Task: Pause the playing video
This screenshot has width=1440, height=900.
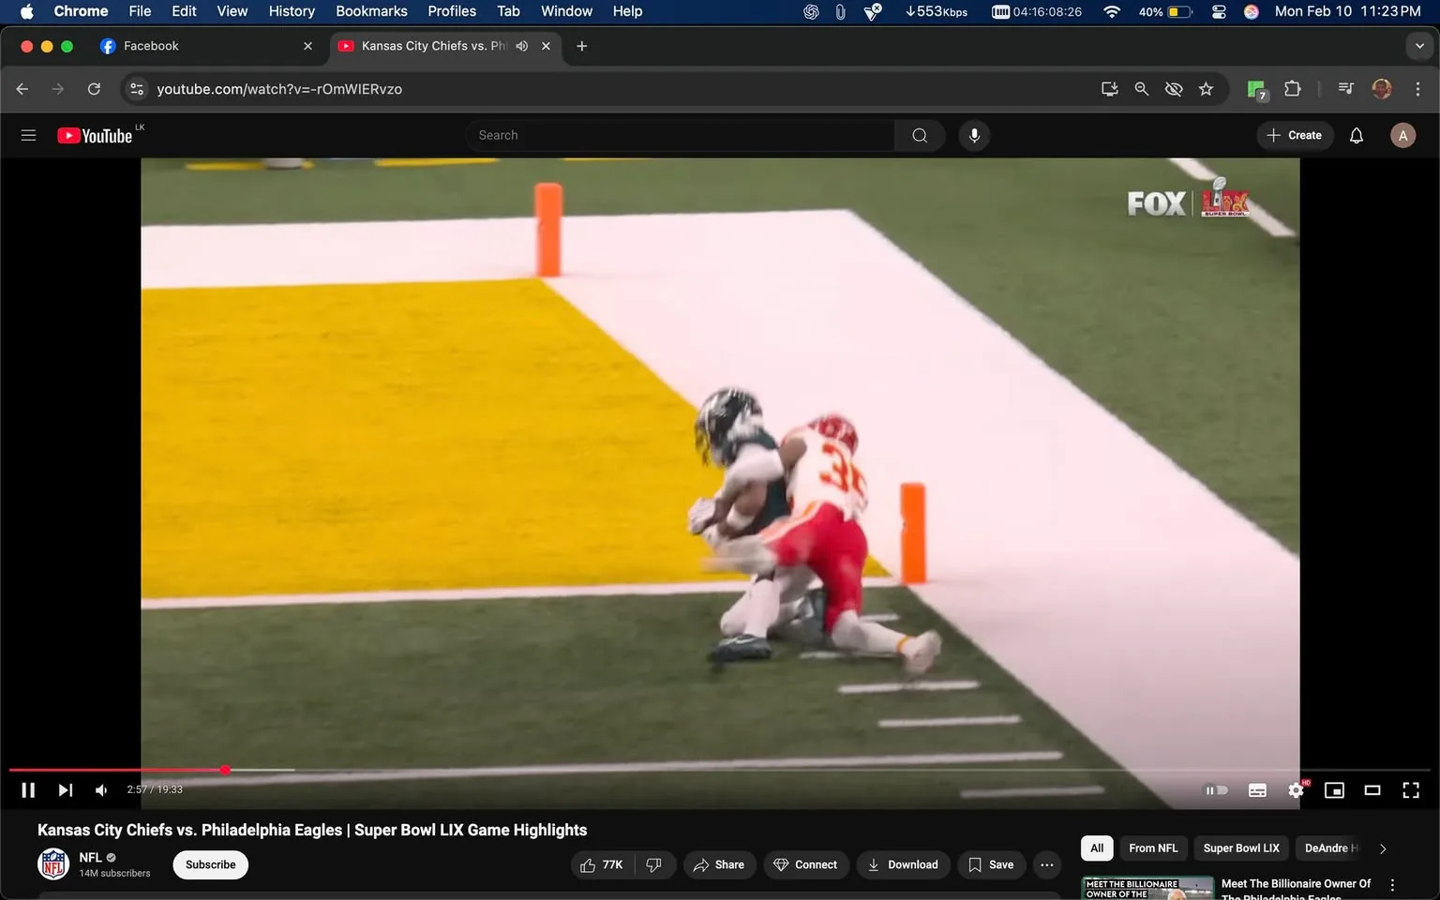Action: coord(27,789)
